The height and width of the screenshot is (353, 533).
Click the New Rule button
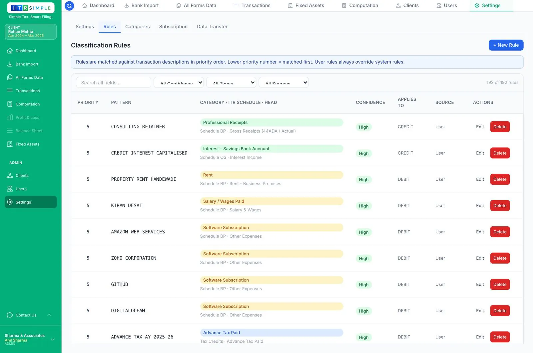click(x=506, y=45)
